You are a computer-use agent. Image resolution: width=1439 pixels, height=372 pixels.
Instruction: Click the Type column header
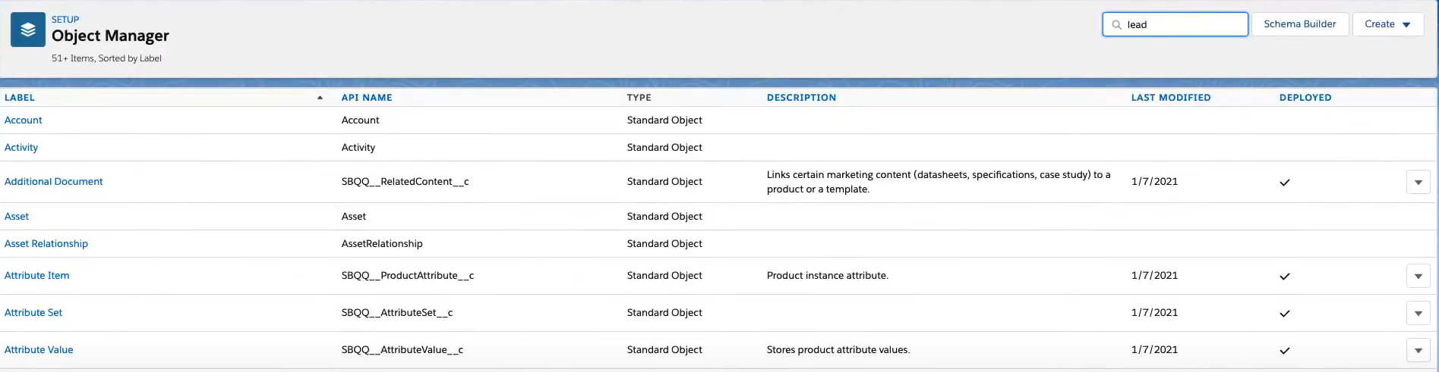[x=639, y=98]
